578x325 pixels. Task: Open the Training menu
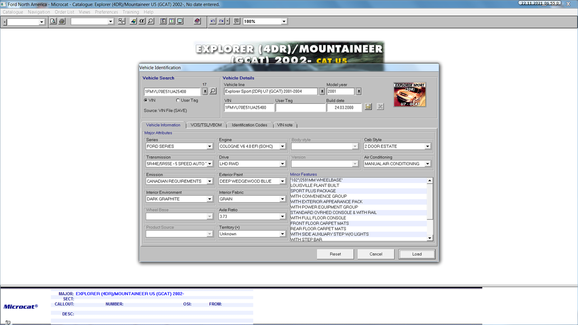click(131, 12)
